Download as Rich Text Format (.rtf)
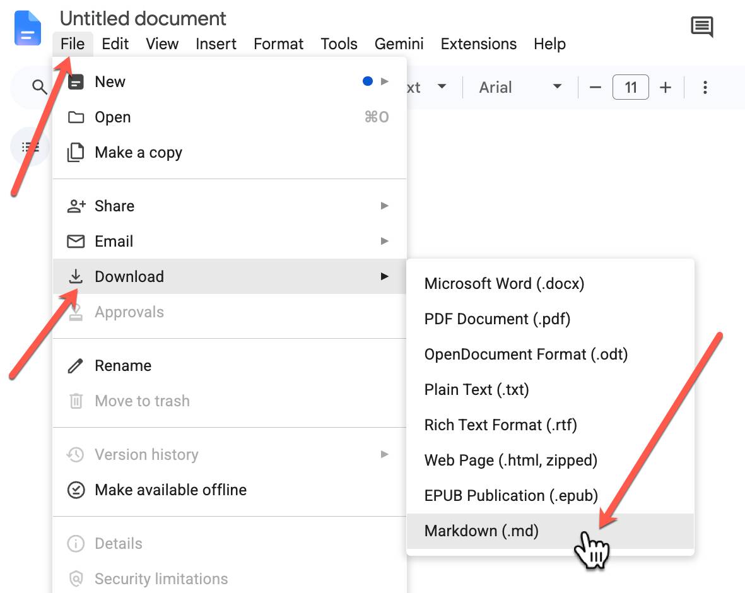 (551, 425)
